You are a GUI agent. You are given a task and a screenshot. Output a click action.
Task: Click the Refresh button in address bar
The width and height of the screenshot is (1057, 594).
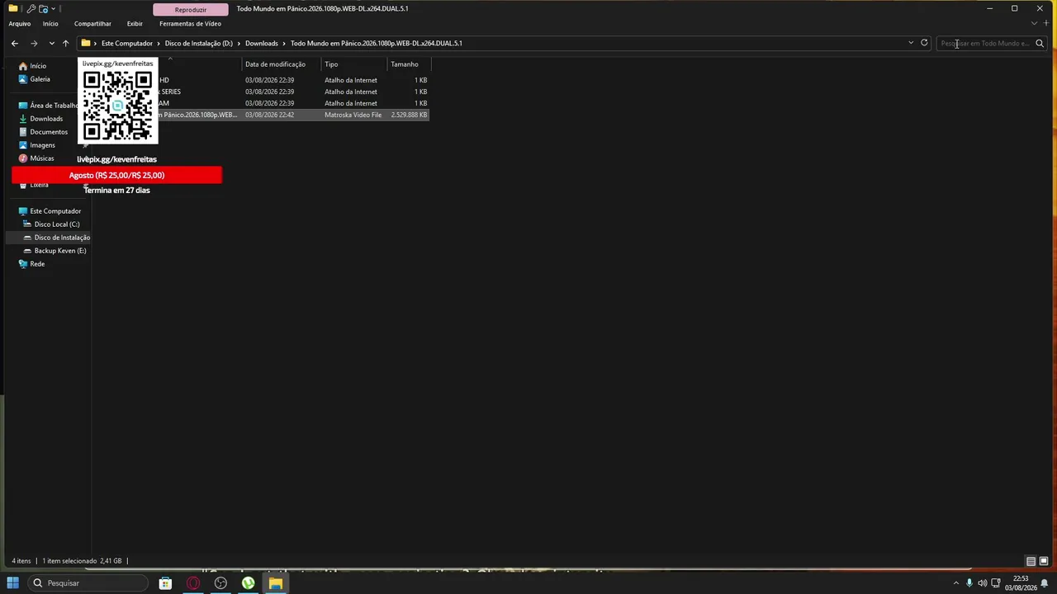click(x=924, y=43)
